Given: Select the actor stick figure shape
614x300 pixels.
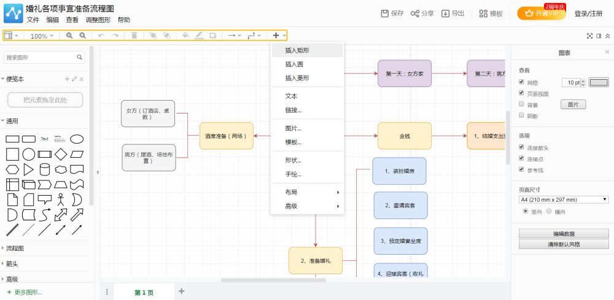Looking at the screenshot, I should click(x=60, y=199).
